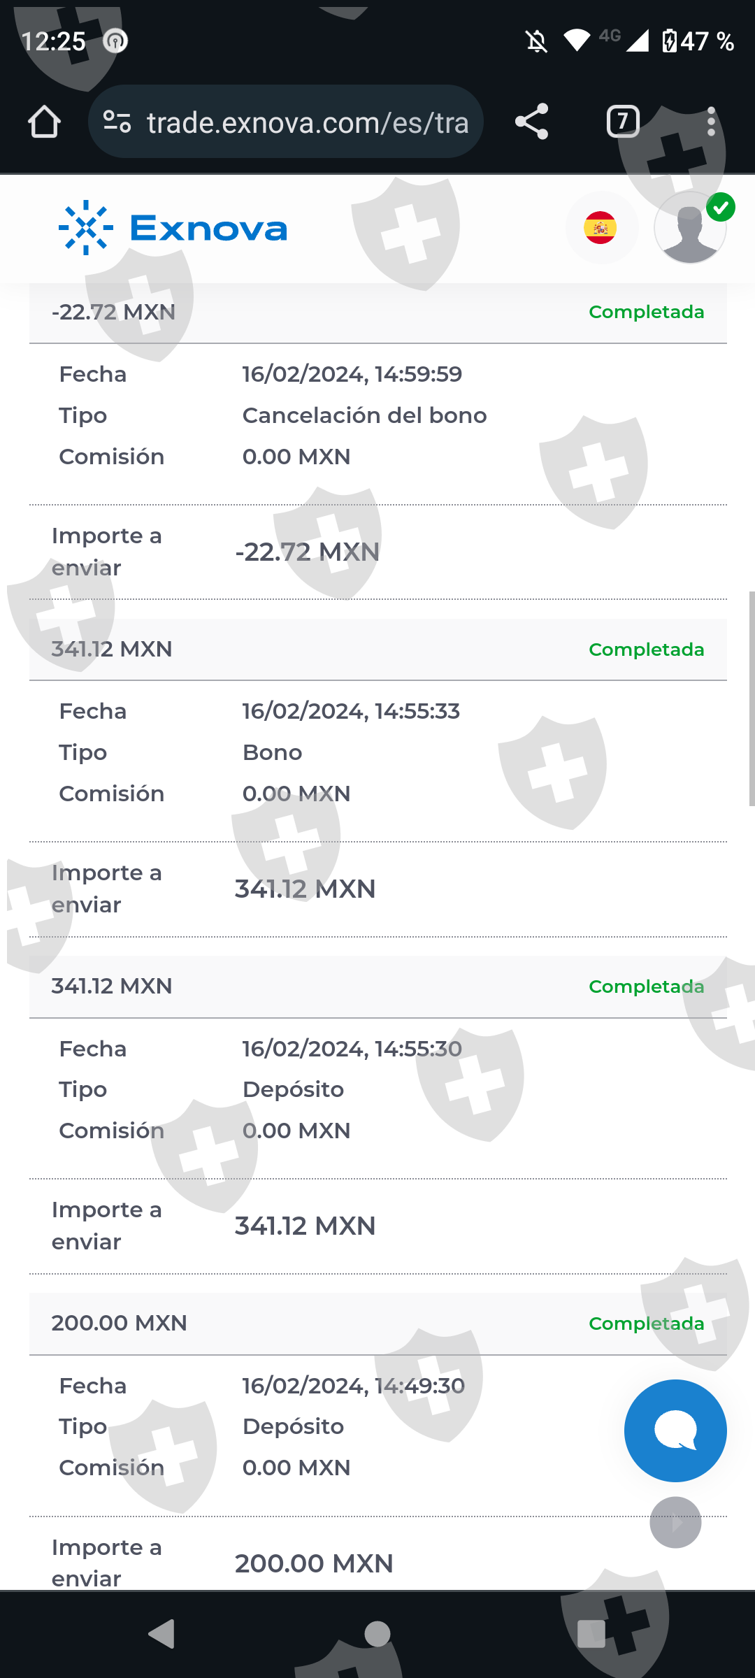Expand the -22.72 MXN transaction header
The image size is (755, 1678).
(377, 313)
